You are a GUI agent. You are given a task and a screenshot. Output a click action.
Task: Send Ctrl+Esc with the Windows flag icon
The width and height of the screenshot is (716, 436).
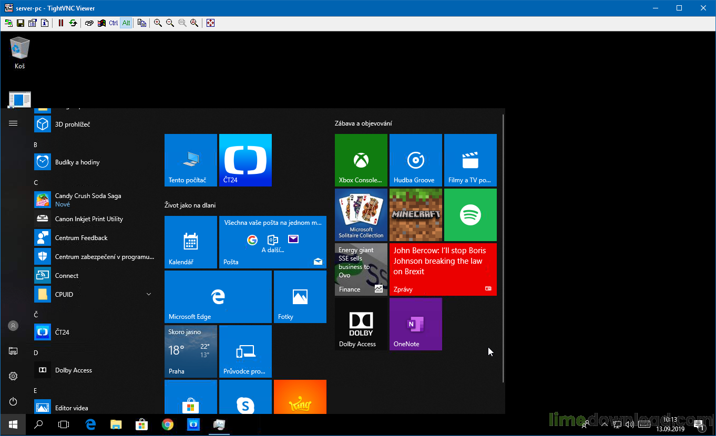point(101,23)
